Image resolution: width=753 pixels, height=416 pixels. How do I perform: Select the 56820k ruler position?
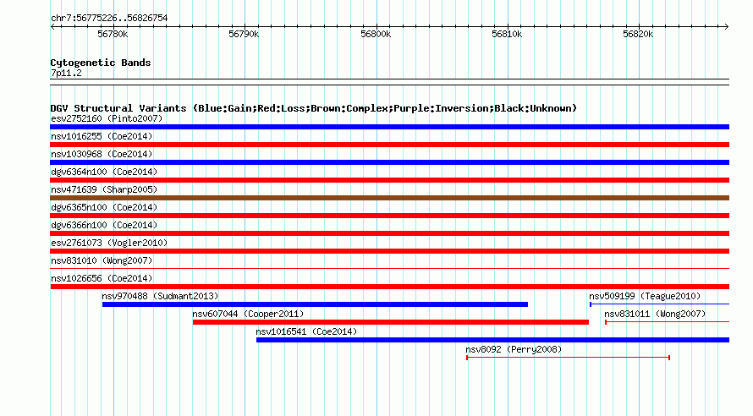tap(638, 34)
